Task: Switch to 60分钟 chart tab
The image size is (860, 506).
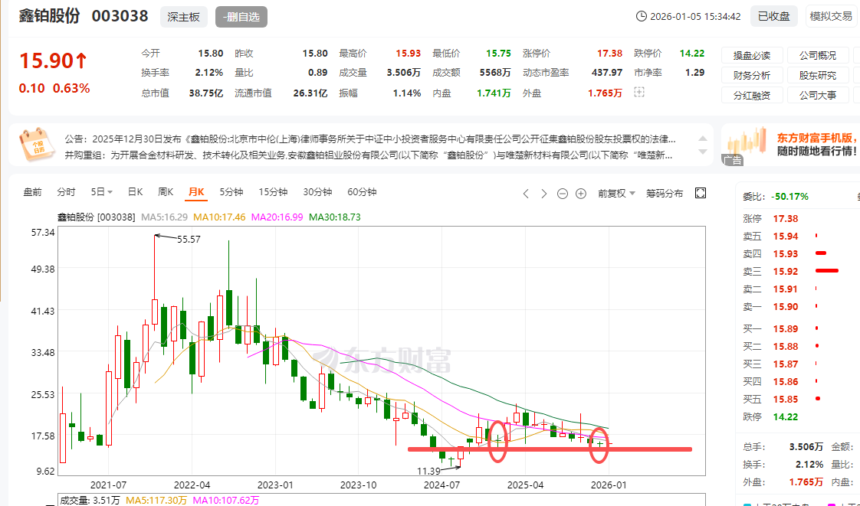Action: pos(362,192)
